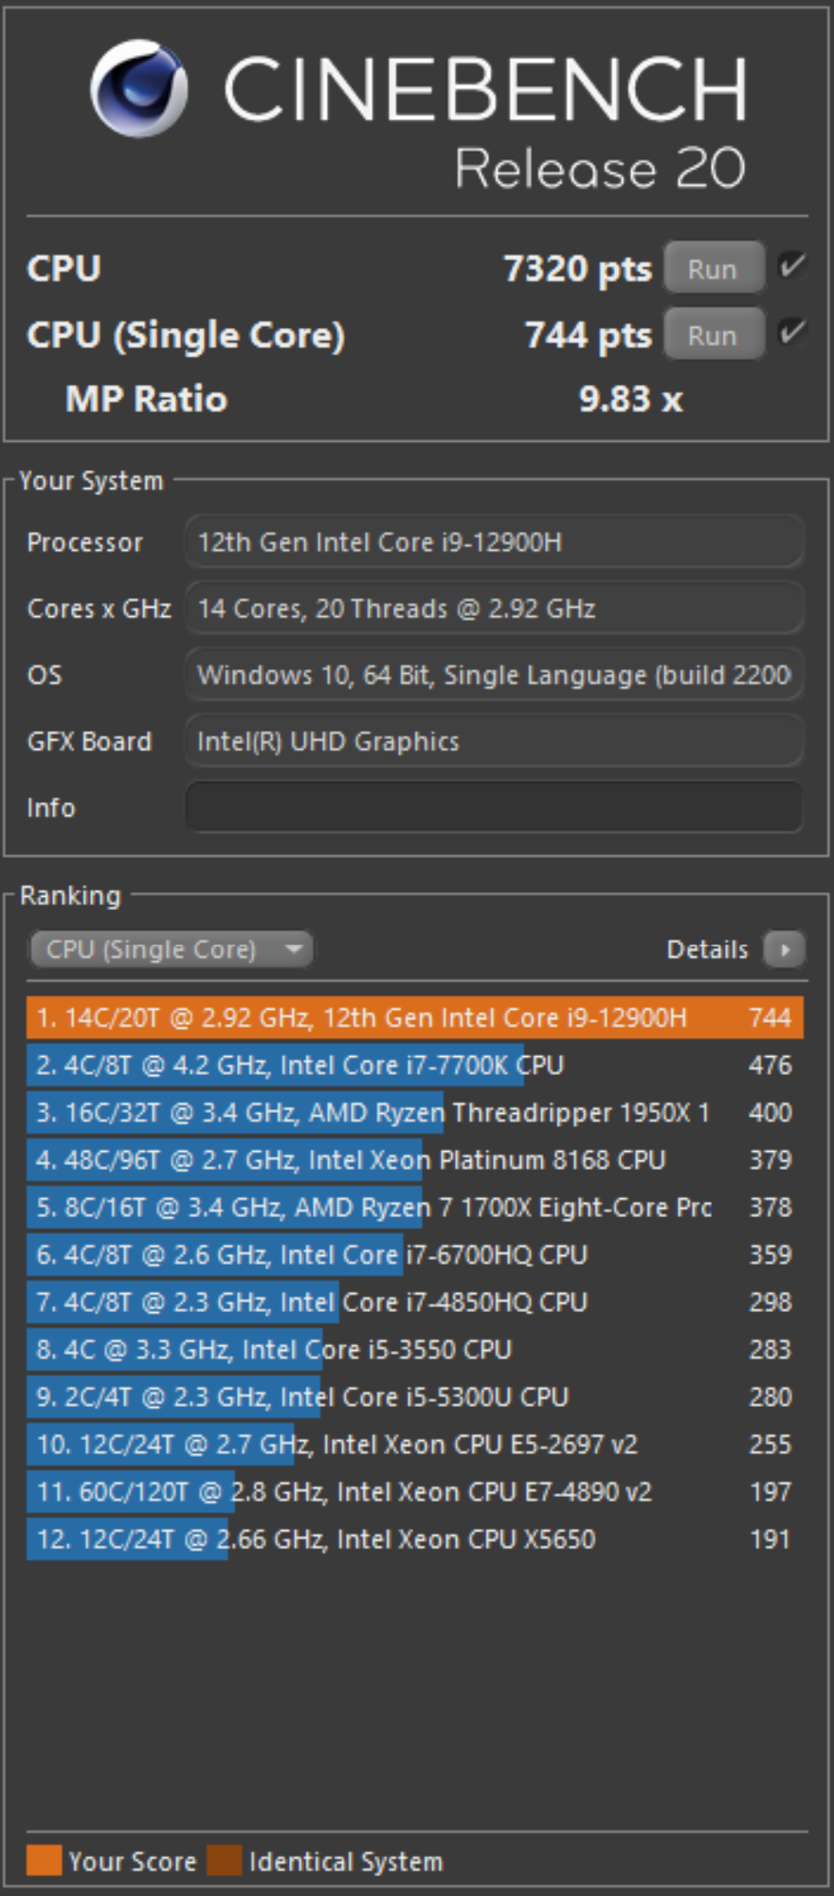Click the orange Your Score legend swatch
834x1896 pixels.
click(x=44, y=1861)
